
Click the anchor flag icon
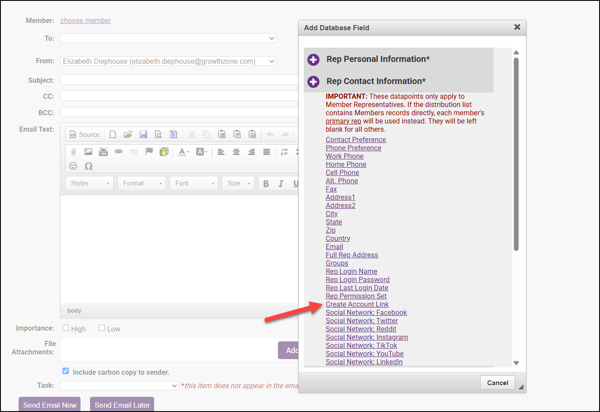[149, 152]
